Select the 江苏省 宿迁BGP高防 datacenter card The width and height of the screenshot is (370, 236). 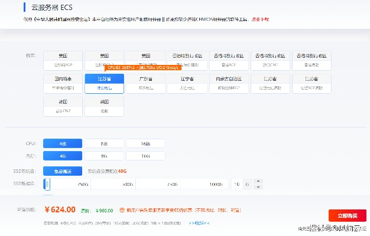point(311,84)
